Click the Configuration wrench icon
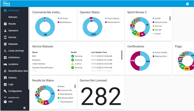194x111 pixels. click(5, 91)
